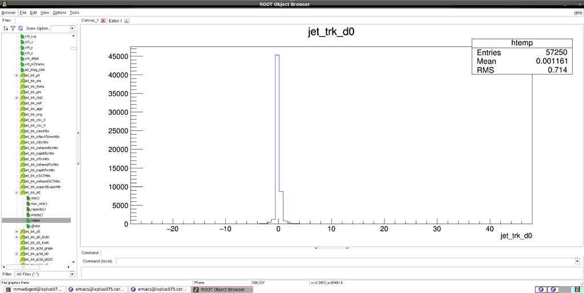Select the Command tab

(90, 253)
